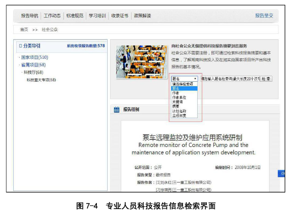Click the 政策解读 menu entry
Screen dimensions: 297x212
click(142, 16)
